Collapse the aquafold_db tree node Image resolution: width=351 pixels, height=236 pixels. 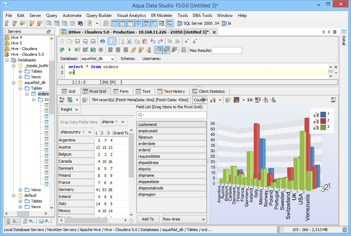coord(14,83)
